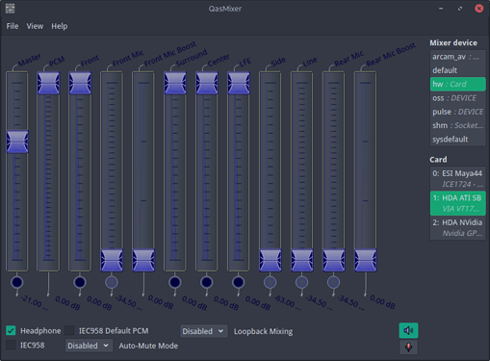Show capture controls via microphone icon
The height and width of the screenshot is (361, 490).
(408, 347)
